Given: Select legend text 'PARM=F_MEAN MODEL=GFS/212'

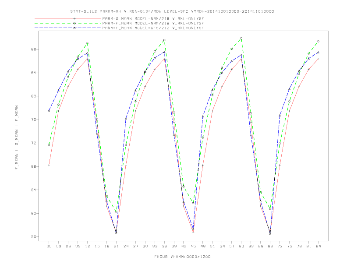Looking at the screenshot, I should tap(136, 28).
